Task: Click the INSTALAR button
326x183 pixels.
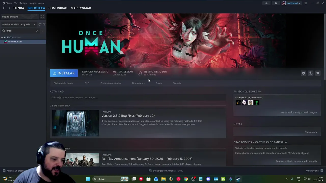Action: pos(64,73)
